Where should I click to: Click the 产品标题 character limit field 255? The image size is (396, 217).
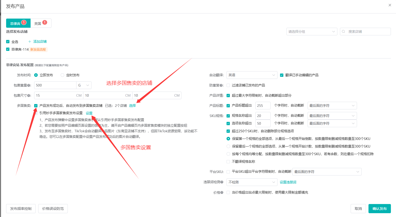click(263, 106)
